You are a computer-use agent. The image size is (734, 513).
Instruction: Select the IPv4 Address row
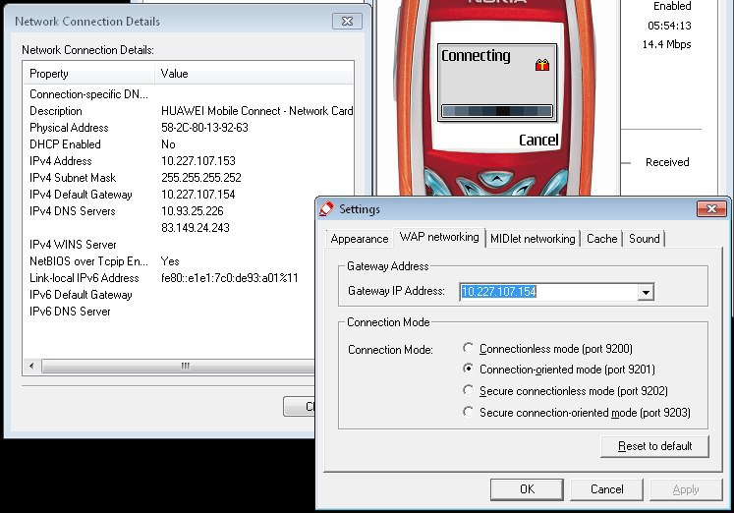(x=189, y=161)
